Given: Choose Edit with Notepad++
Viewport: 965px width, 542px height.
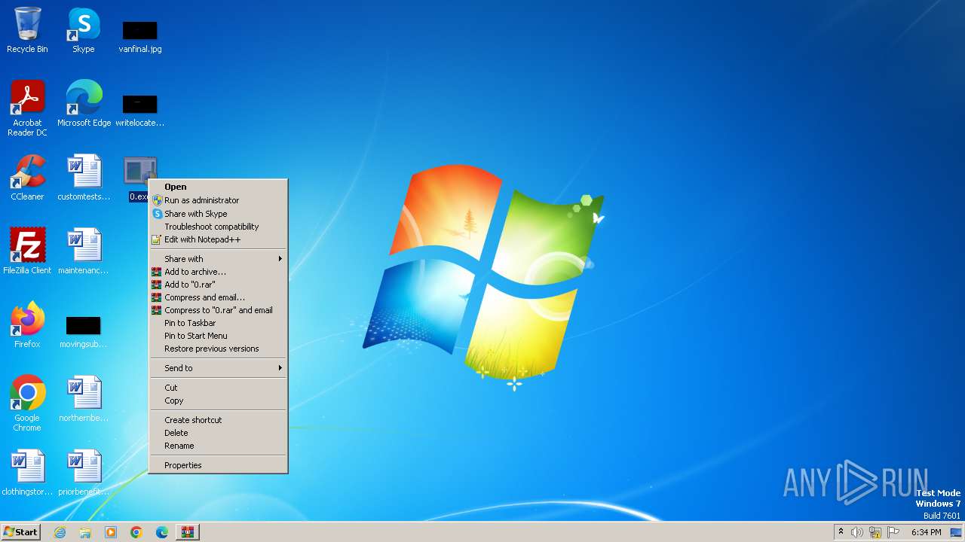Looking at the screenshot, I should point(219,239).
